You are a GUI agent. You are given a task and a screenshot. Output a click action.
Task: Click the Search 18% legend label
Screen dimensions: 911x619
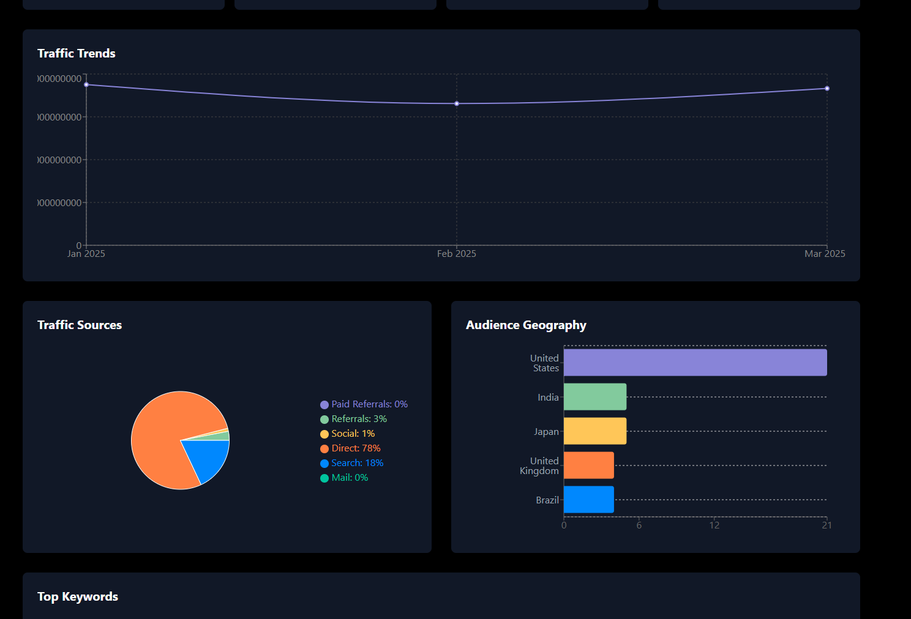click(x=357, y=463)
